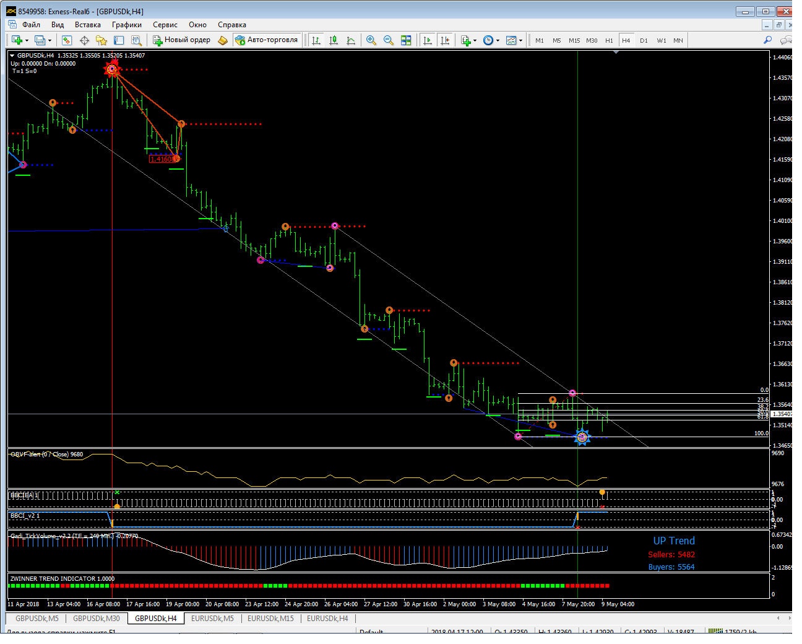Click the Zoom In magnifier

coord(371,40)
